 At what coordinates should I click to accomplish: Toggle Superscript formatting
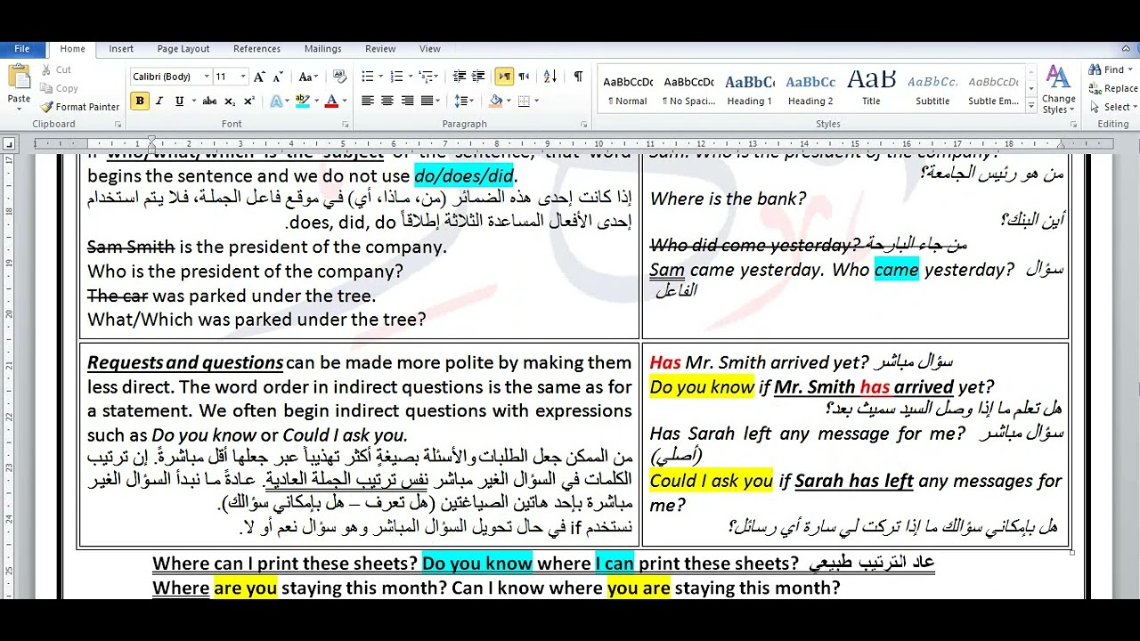point(249,101)
